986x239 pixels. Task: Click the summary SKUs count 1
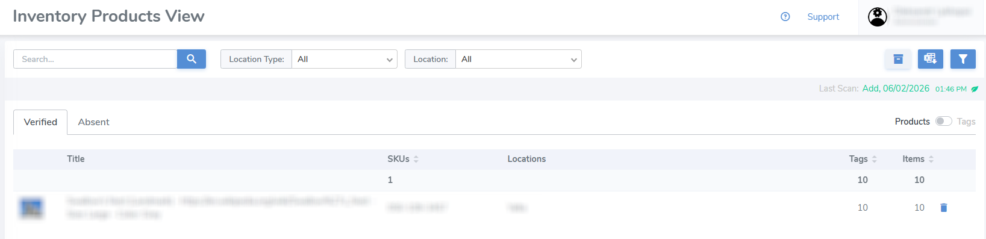pos(390,180)
